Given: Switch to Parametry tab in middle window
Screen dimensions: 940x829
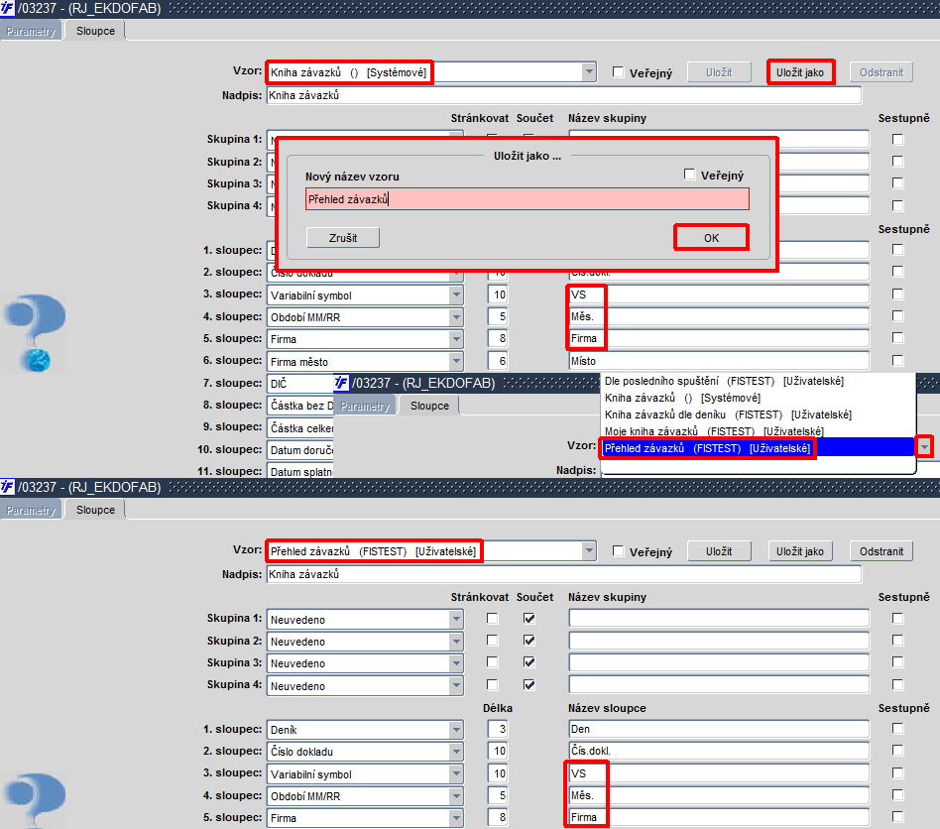Looking at the screenshot, I should click(x=365, y=406).
